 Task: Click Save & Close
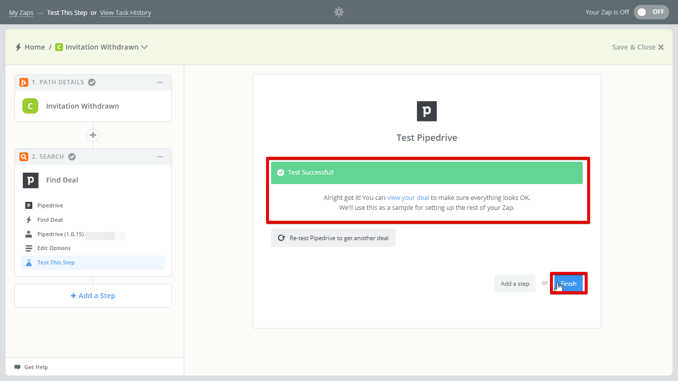(x=638, y=47)
